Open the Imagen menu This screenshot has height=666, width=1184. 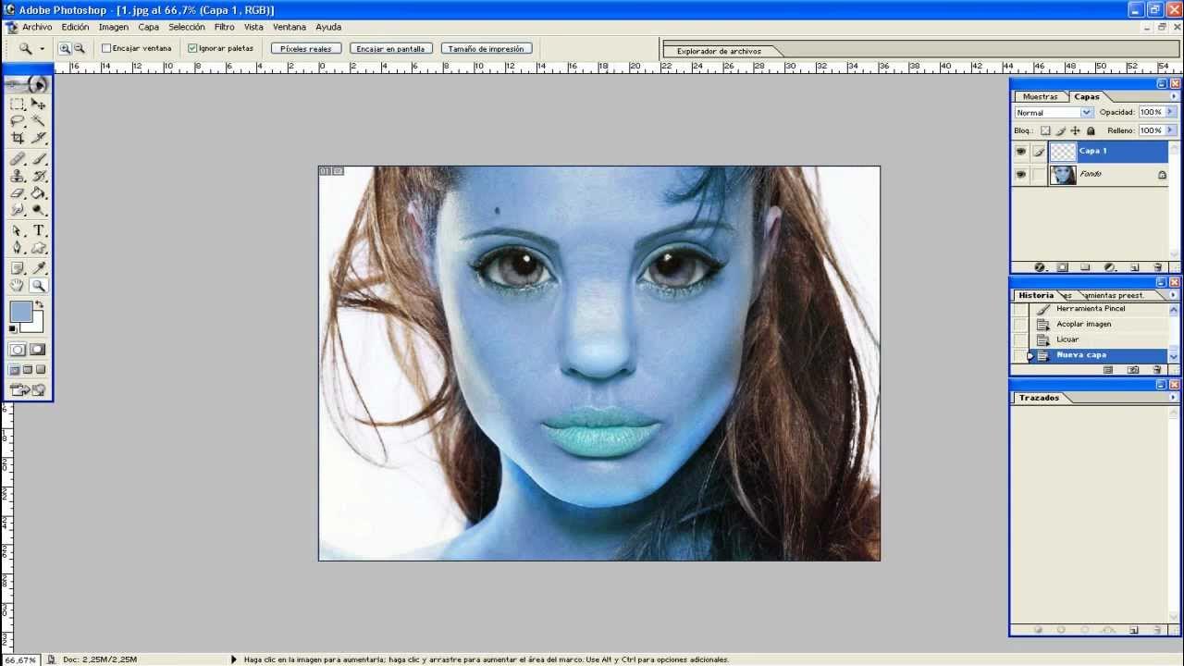[x=114, y=27]
